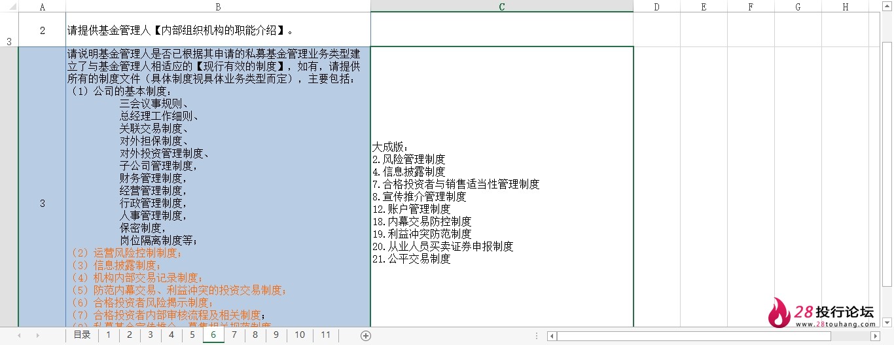
Task: Switch to sheet tab 5
Action: coord(192,335)
